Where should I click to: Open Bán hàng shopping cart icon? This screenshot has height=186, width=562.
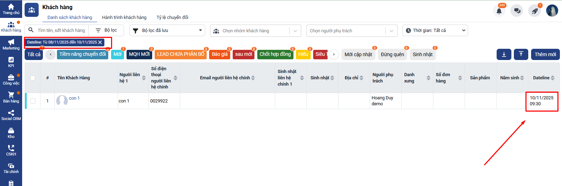coord(11,97)
